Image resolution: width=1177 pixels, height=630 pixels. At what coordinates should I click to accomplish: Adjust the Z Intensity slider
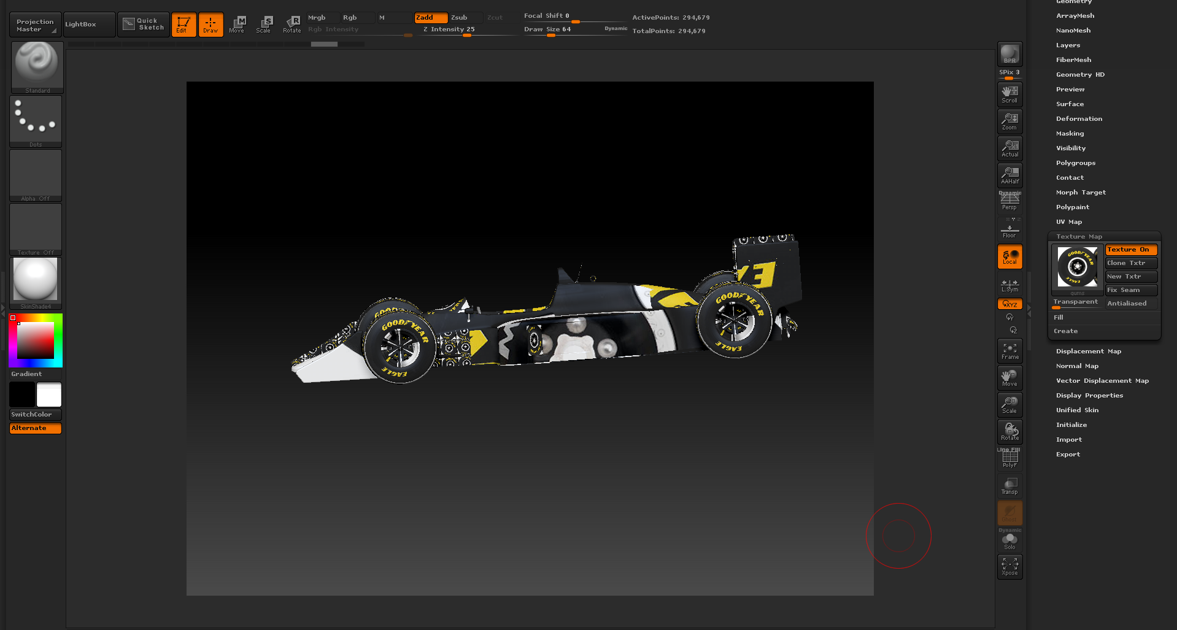[468, 29]
